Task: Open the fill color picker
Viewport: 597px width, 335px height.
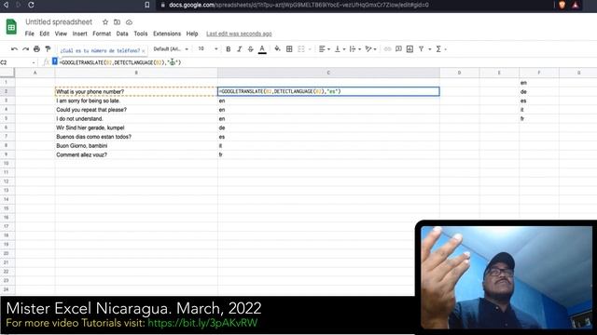Action: pos(278,48)
